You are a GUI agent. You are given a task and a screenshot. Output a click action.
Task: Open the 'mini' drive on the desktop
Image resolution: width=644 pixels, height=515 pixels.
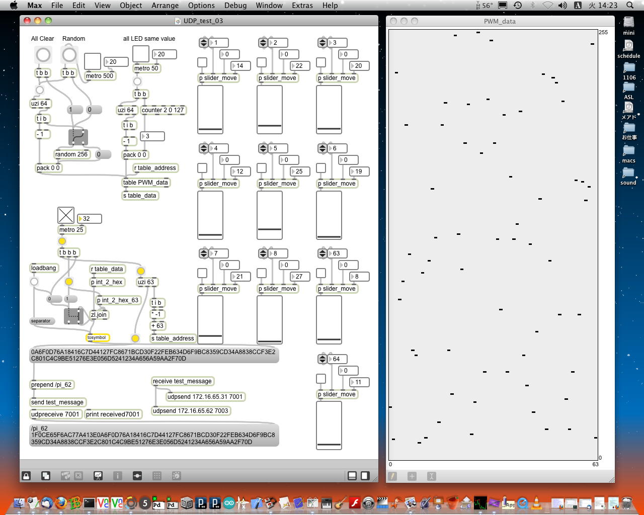click(x=629, y=23)
